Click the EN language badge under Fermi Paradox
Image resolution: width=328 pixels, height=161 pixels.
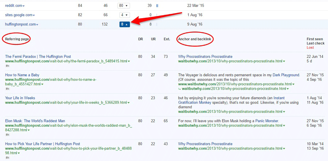[x=7, y=66]
